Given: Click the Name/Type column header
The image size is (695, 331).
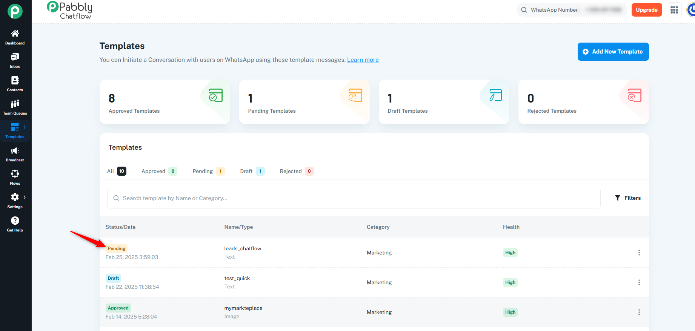Looking at the screenshot, I should [x=238, y=227].
